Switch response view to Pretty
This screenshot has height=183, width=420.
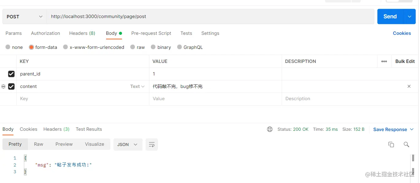tap(15, 144)
